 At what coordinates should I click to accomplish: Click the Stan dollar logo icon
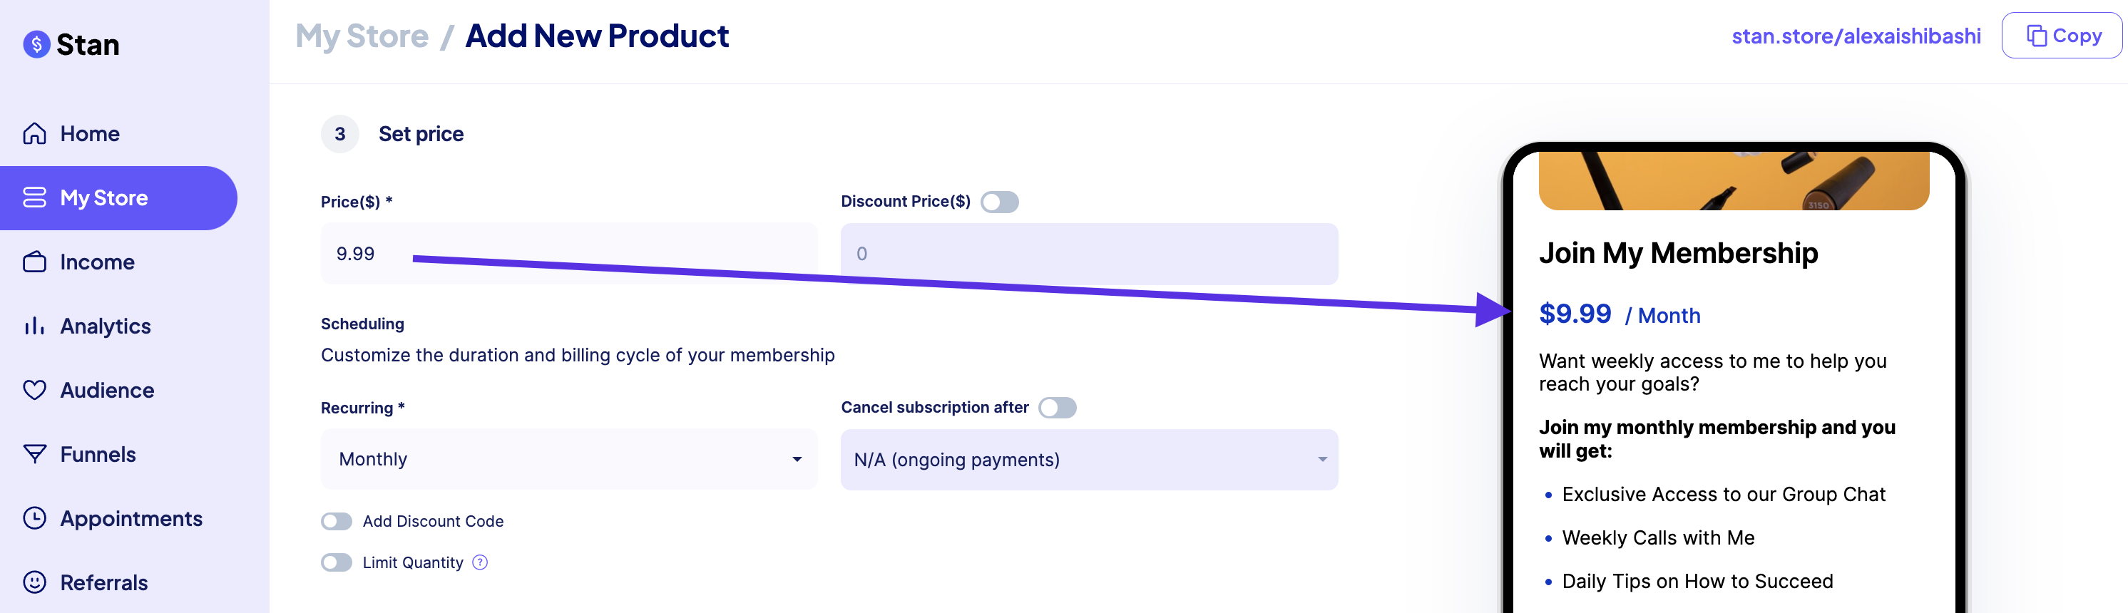click(x=36, y=45)
